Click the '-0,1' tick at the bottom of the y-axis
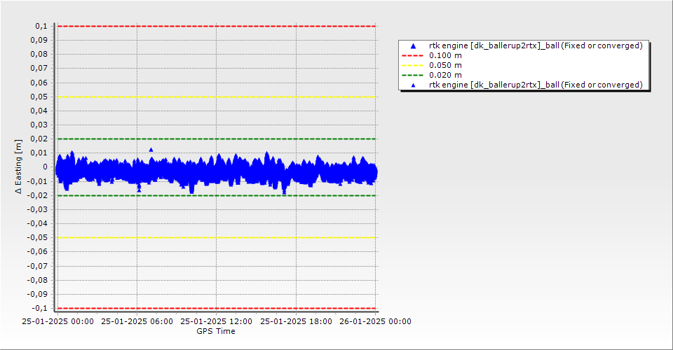This screenshot has height=350, width=673. [x=39, y=309]
